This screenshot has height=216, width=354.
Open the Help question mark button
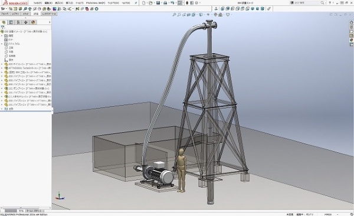point(330,3)
